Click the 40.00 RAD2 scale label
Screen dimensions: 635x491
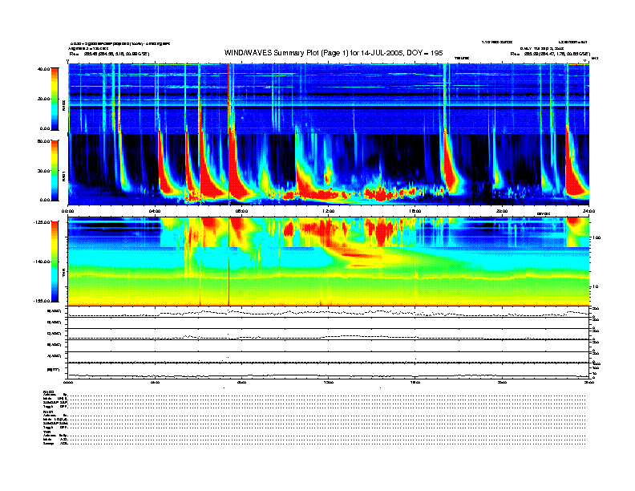[44, 69]
